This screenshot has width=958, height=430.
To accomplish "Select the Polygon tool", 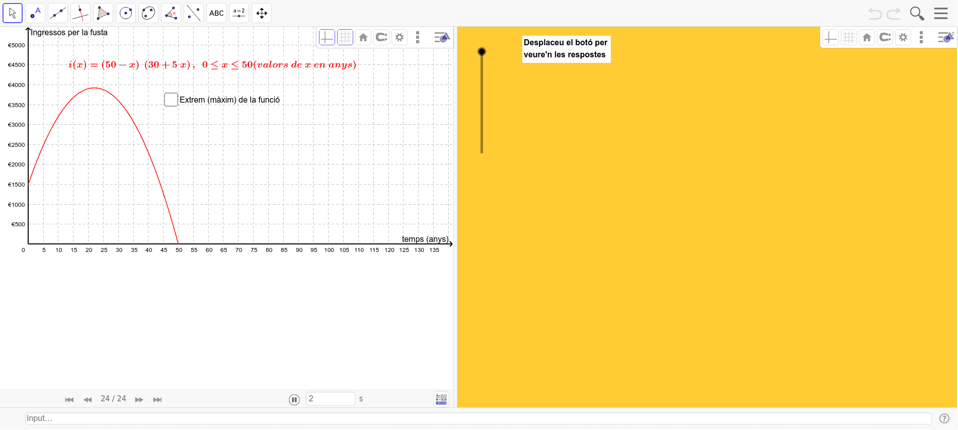I will point(103,13).
